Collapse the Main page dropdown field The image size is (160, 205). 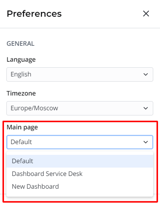pos(80,142)
